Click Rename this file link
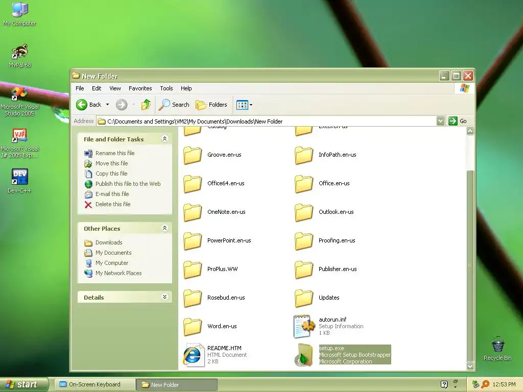Viewport: 523px width, 392px height. coord(115,153)
